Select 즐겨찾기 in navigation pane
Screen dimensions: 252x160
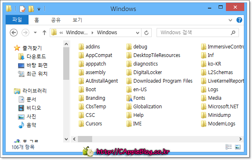coord(32,48)
